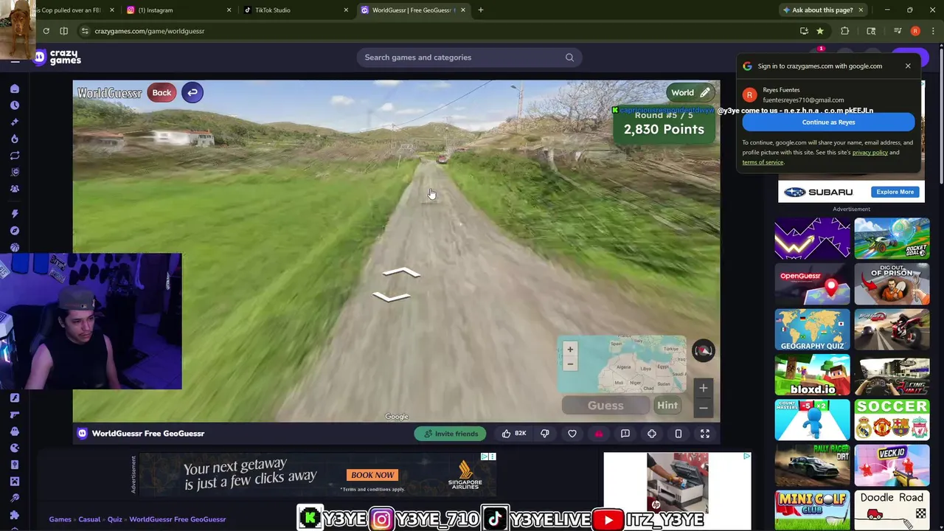944x531 pixels.
Task: Move forward using the upper street view arrow
Action: click(x=402, y=273)
